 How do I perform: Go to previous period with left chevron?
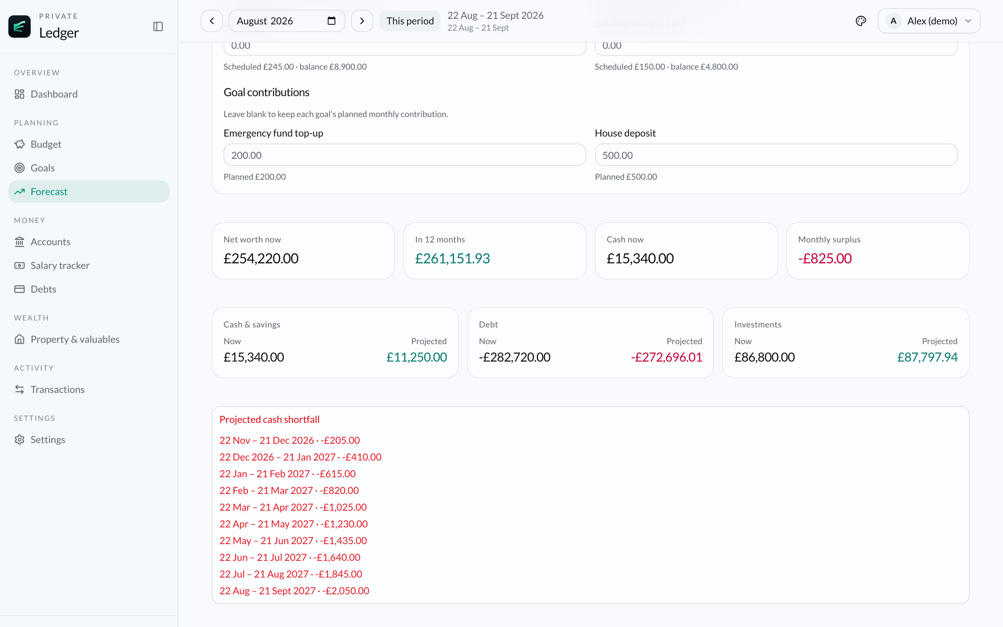click(x=212, y=21)
